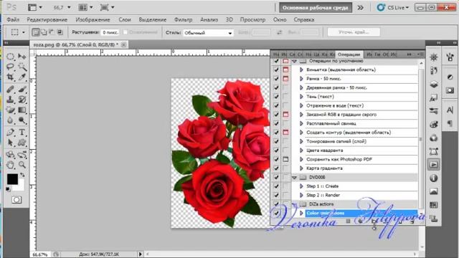This screenshot has height=258, width=459.
Task: Open the Стиль dropdown showing Обычный
Action: click(x=208, y=33)
